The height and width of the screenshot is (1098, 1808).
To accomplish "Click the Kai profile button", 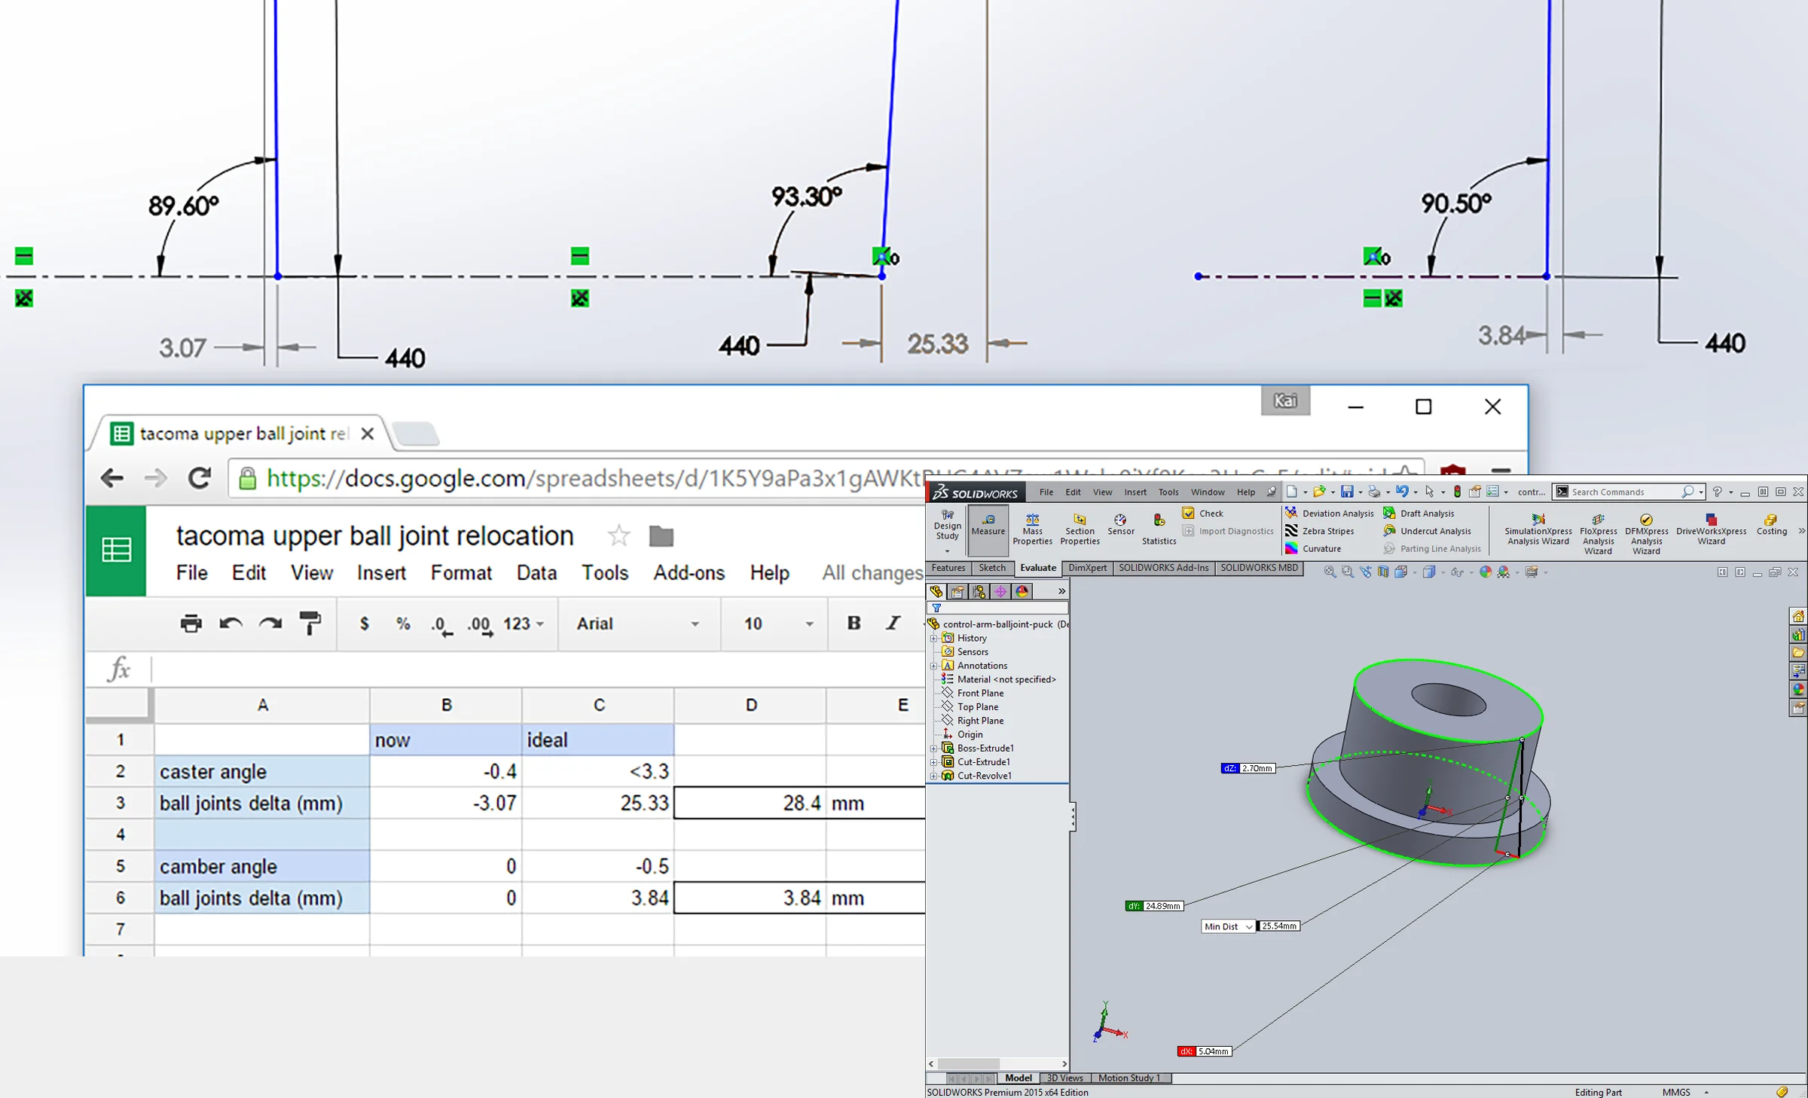I will [x=1285, y=401].
